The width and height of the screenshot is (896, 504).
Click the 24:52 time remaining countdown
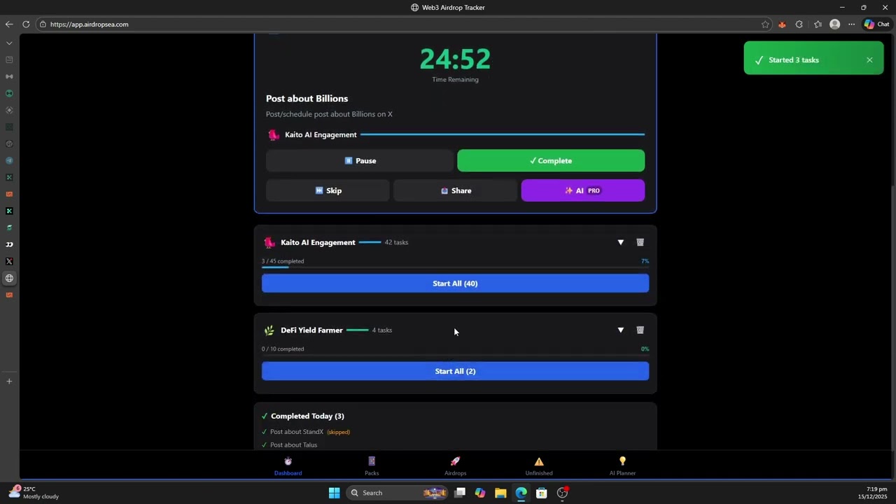(455, 59)
